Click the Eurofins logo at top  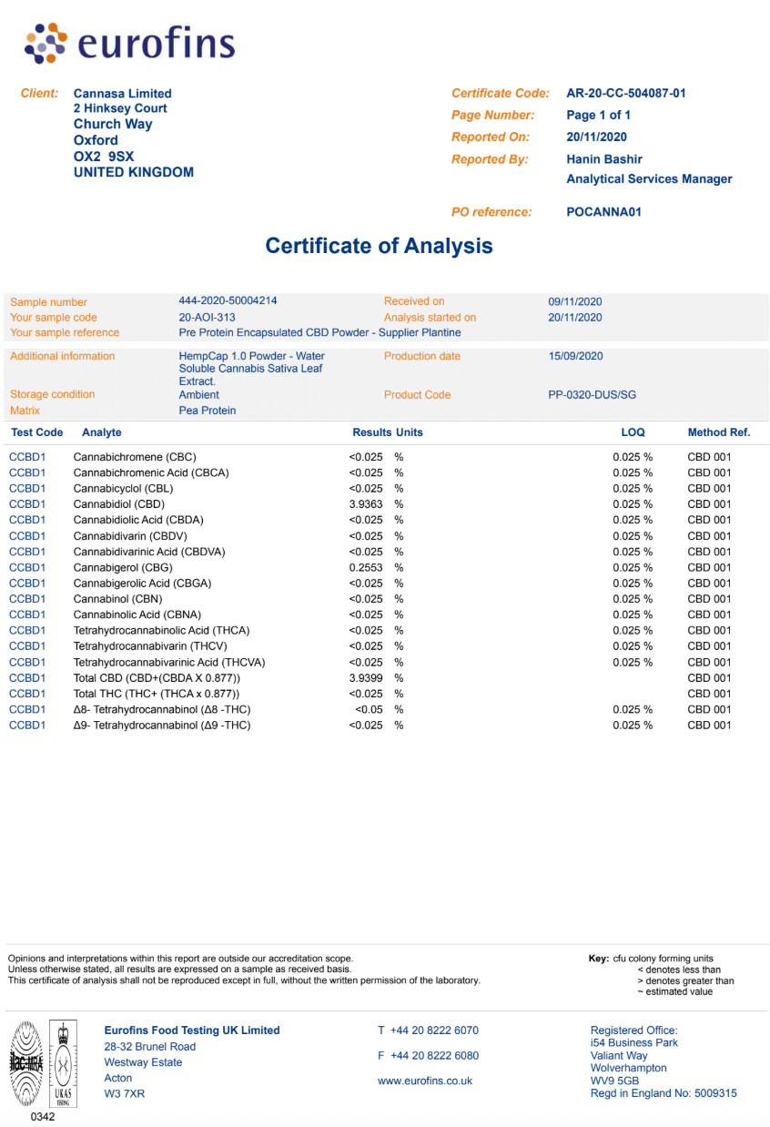pos(130,43)
